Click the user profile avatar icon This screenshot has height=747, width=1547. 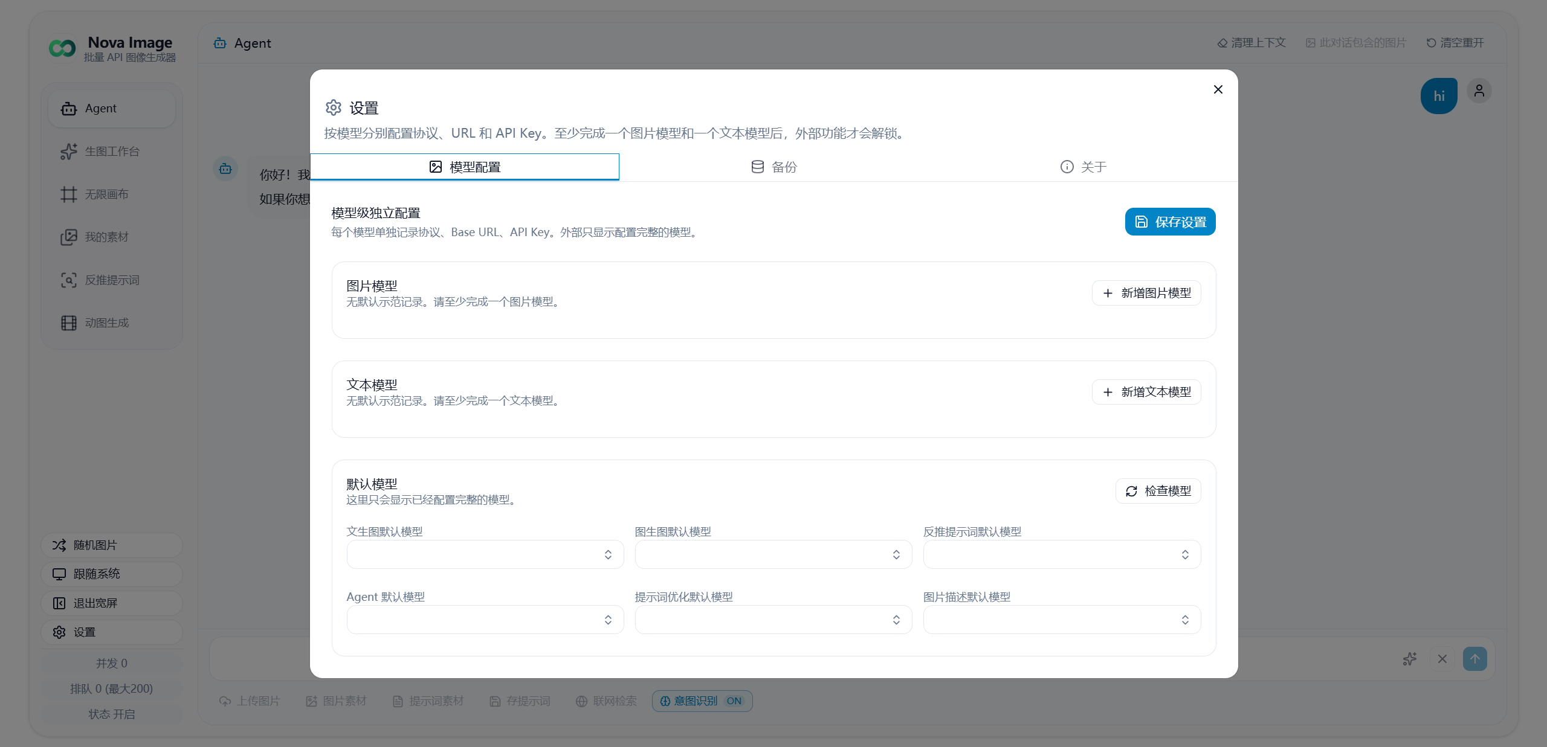(1479, 91)
